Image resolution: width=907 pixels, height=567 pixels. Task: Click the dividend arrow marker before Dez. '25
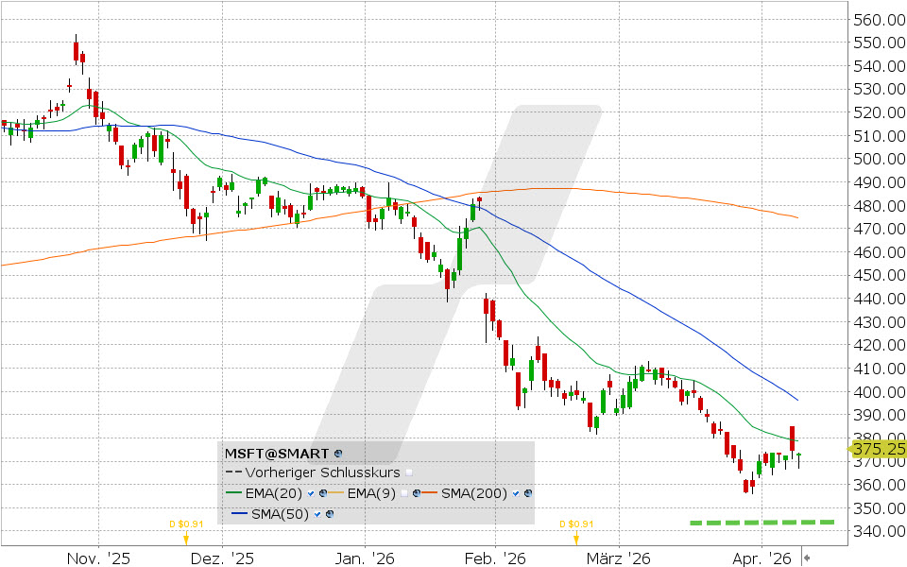pyautogui.click(x=185, y=538)
